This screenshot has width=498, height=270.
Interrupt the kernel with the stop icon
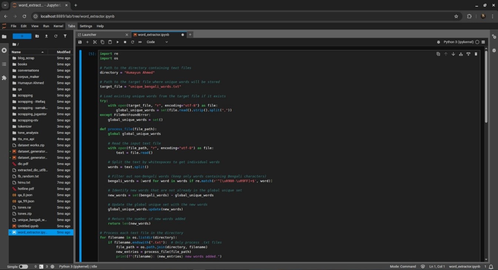click(x=125, y=42)
